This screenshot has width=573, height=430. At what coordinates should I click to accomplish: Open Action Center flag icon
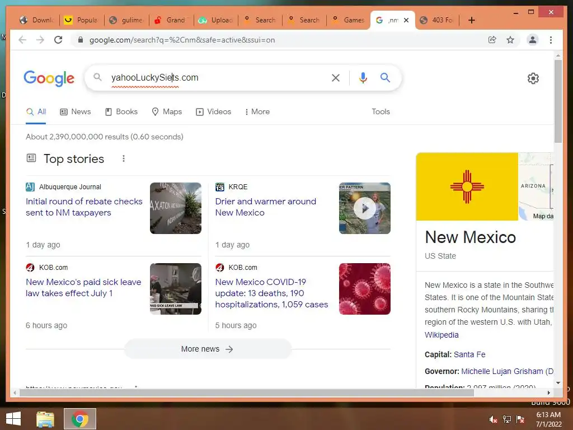click(520, 419)
